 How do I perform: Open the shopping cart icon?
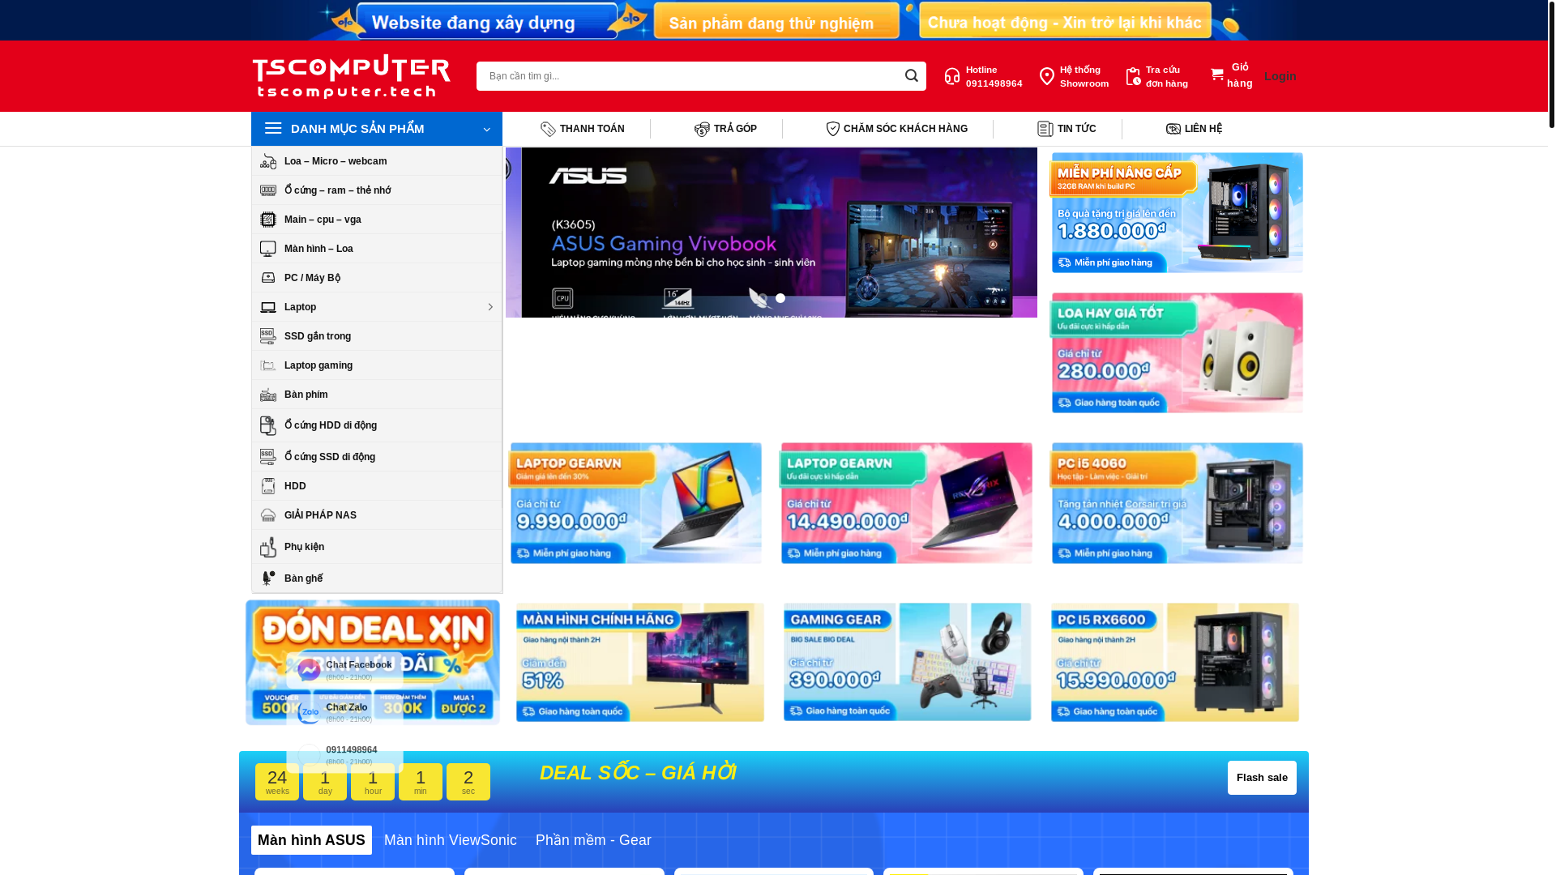tap(1217, 75)
